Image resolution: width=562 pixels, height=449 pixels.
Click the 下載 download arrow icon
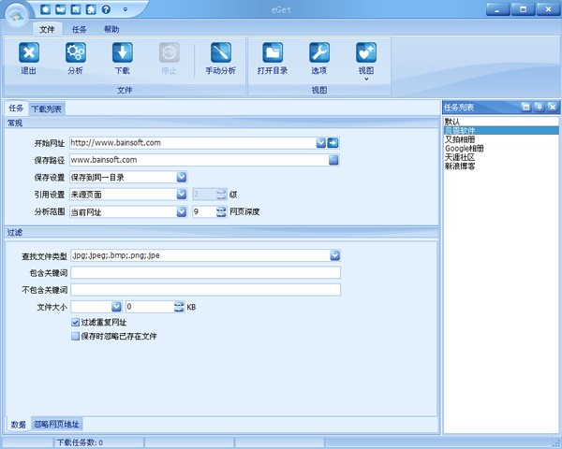point(123,52)
